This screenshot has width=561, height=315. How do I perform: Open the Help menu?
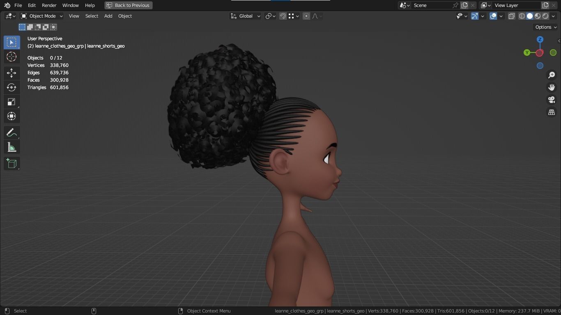pyautogui.click(x=90, y=5)
